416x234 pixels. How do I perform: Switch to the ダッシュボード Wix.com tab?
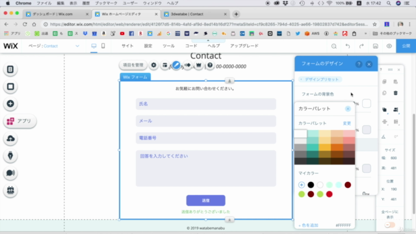coord(57,14)
